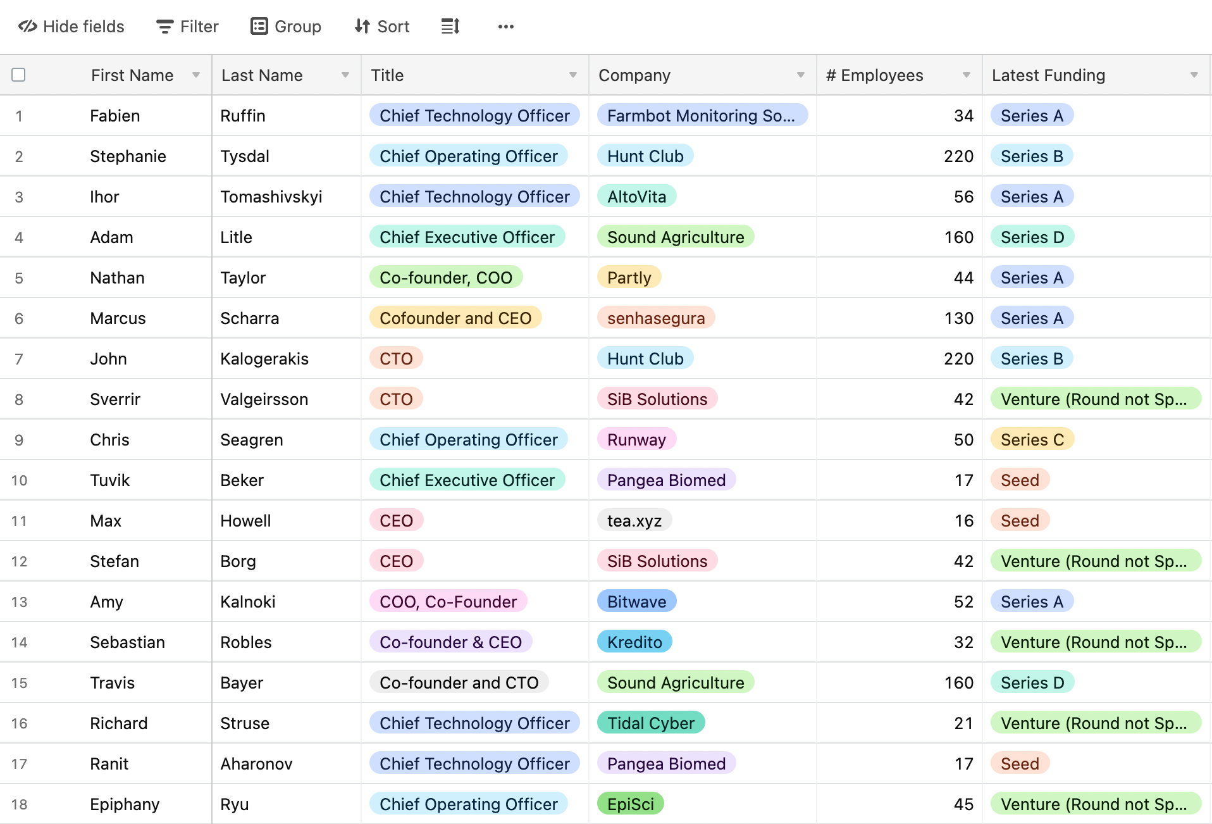Screen dimensions: 1212x824
Task: Expand the Company column dropdown arrow
Action: click(801, 75)
